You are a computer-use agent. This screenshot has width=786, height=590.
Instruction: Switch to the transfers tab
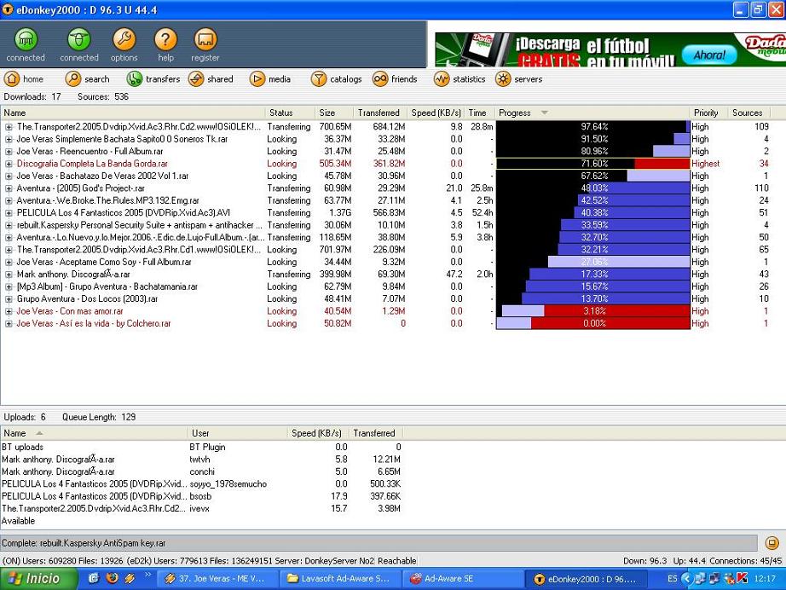[x=153, y=79]
